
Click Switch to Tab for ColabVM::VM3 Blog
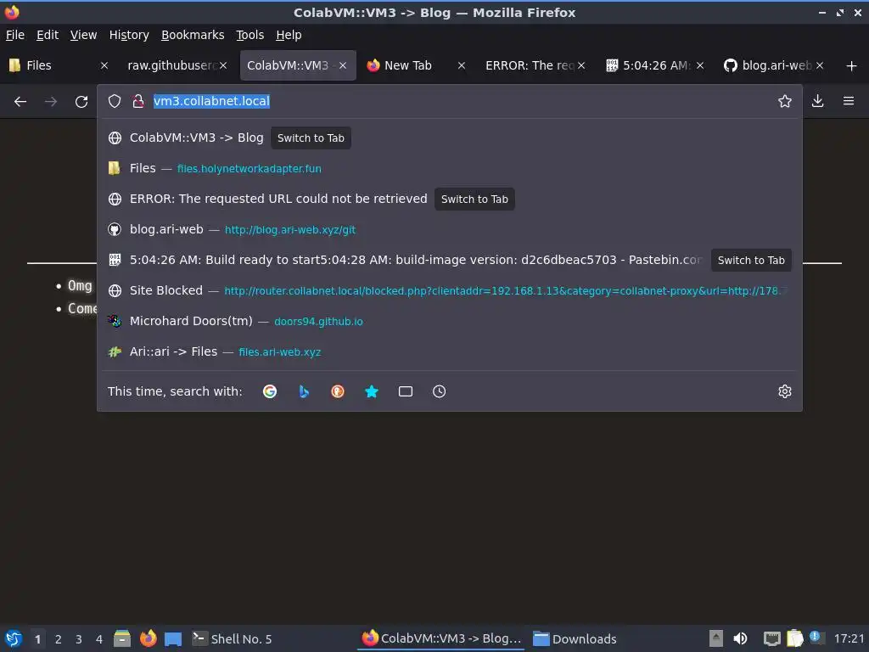click(x=311, y=138)
